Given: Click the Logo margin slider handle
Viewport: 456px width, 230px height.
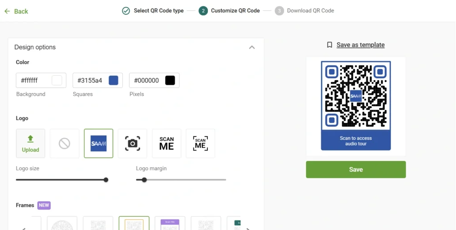Looking at the screenshot, I should 144,180.
